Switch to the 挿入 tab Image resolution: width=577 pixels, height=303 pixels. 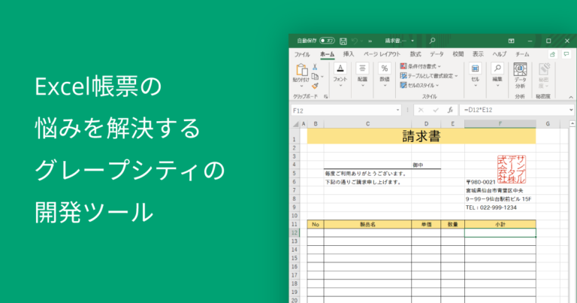point(349,54)
